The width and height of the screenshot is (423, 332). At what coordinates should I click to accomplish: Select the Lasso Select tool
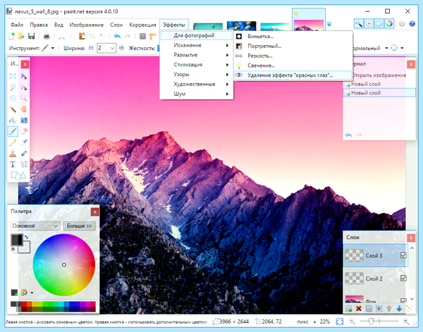click(x=13, y=87)
